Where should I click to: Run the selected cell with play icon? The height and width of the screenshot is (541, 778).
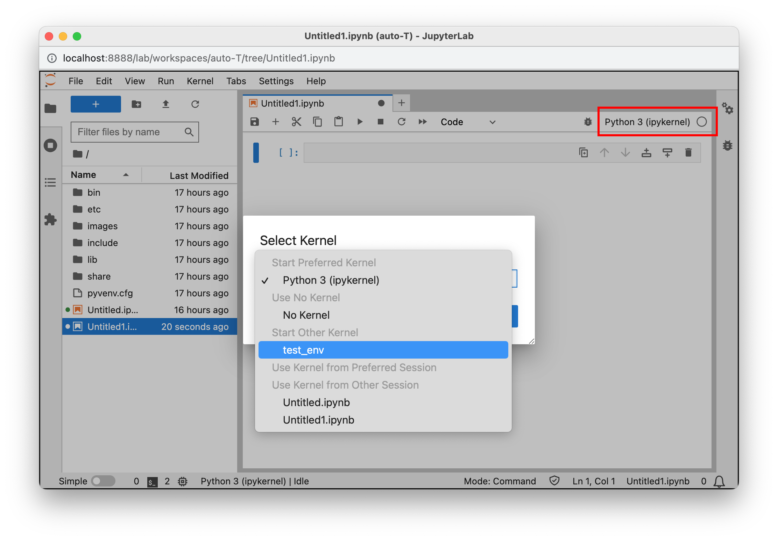coord(360,122)
